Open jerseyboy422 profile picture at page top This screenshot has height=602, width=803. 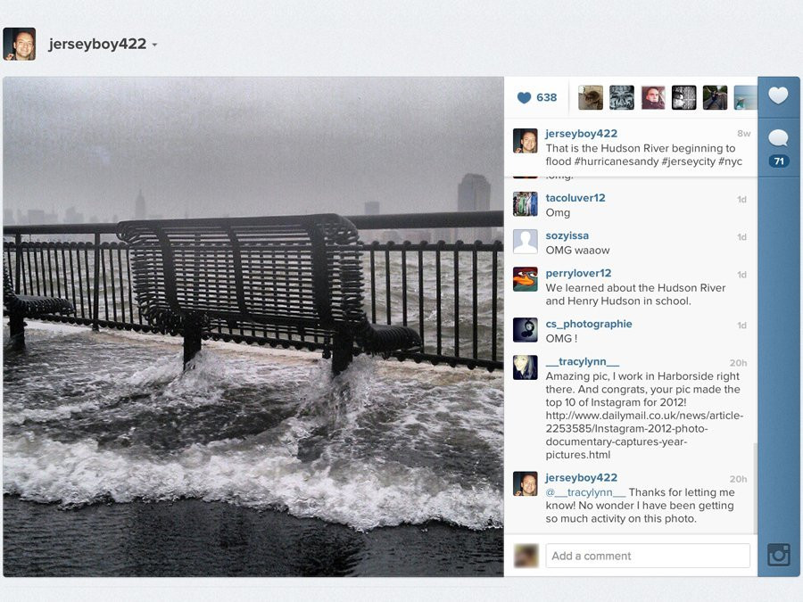(20, 44)
